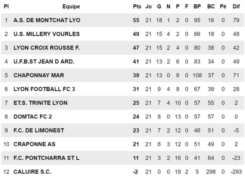245x178 pixels.
Task: Open F.C. PONTCHARRA ST L team
Action: tap(46, 158)
